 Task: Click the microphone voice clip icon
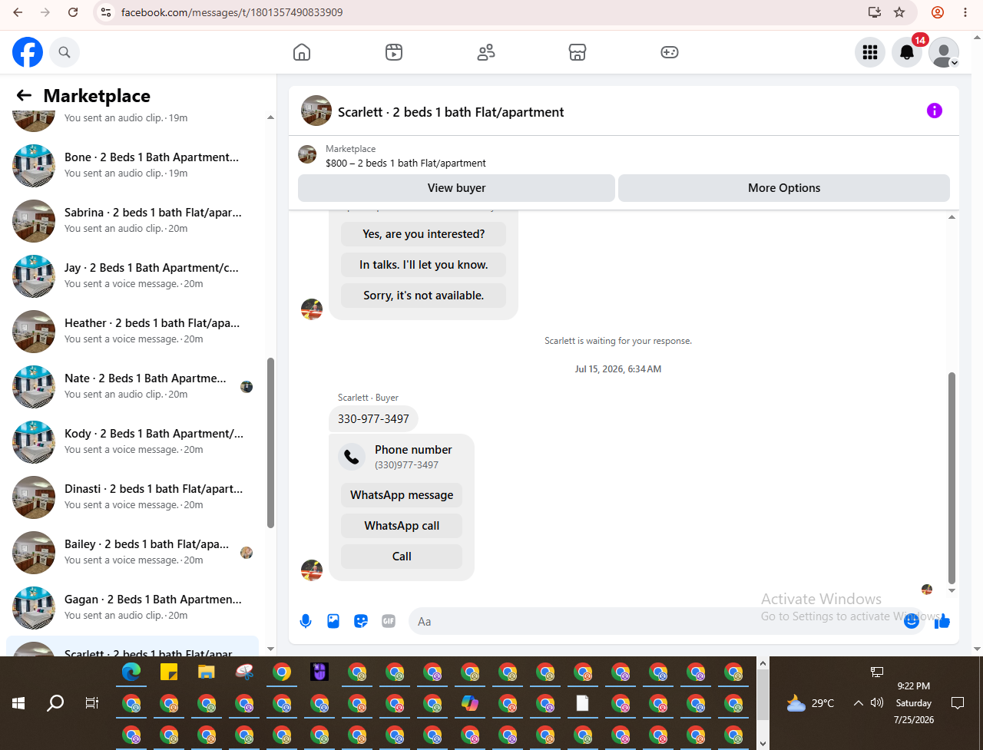click(x=306, y=621)
